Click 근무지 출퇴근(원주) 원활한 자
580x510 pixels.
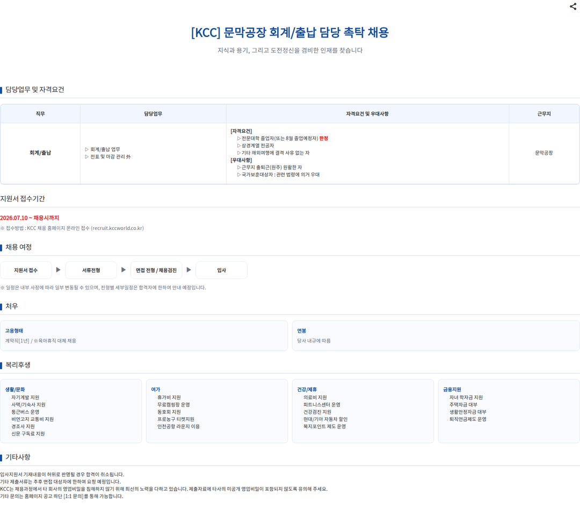(x=269, y=167)
